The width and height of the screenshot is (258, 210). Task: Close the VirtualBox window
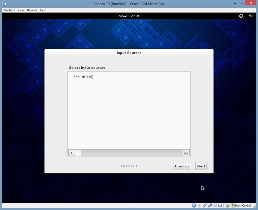coord(251,3)
